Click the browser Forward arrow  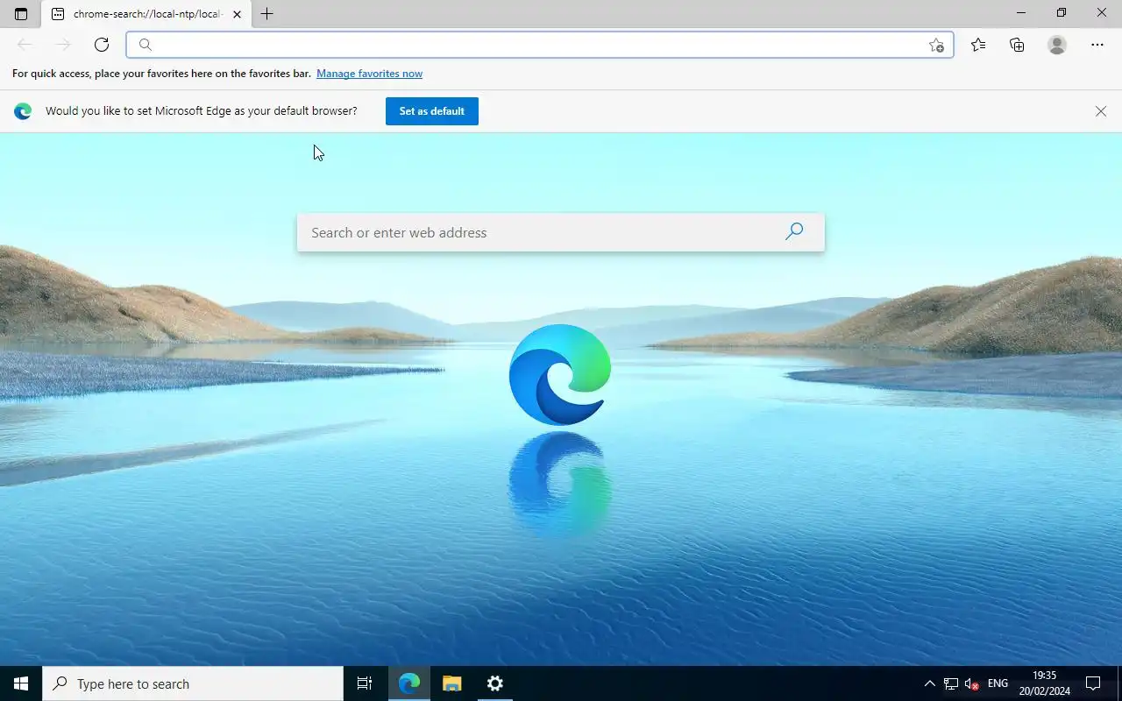point(63,45)
